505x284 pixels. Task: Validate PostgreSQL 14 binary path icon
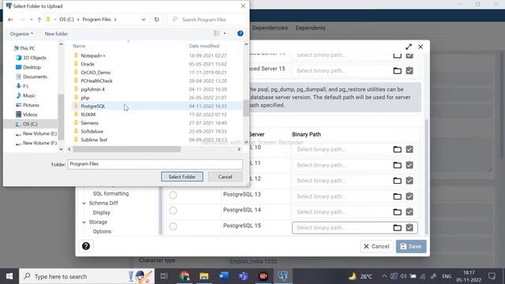point(410,211)
